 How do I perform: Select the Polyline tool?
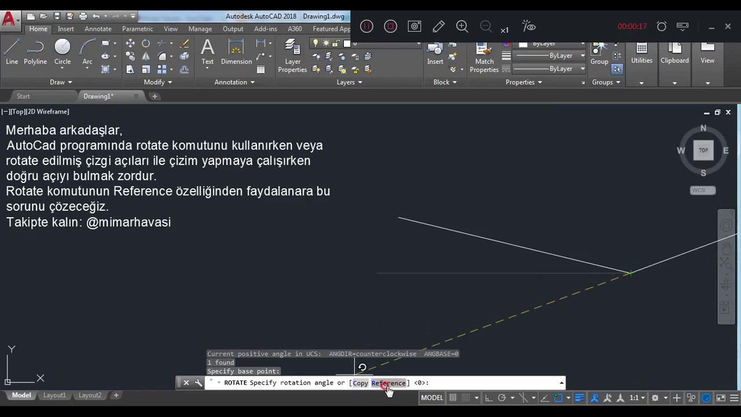[35, 52]
